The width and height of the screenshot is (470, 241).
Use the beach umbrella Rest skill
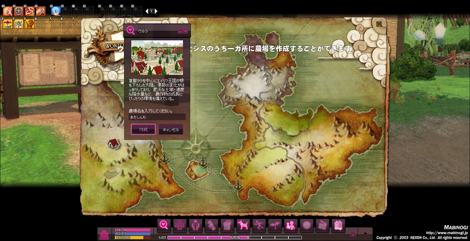[x=8, y=24]
